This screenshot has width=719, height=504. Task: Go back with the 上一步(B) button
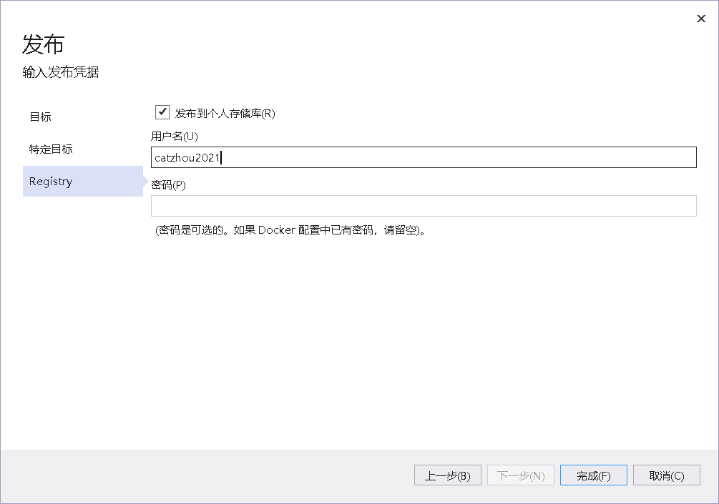(447, 475)
